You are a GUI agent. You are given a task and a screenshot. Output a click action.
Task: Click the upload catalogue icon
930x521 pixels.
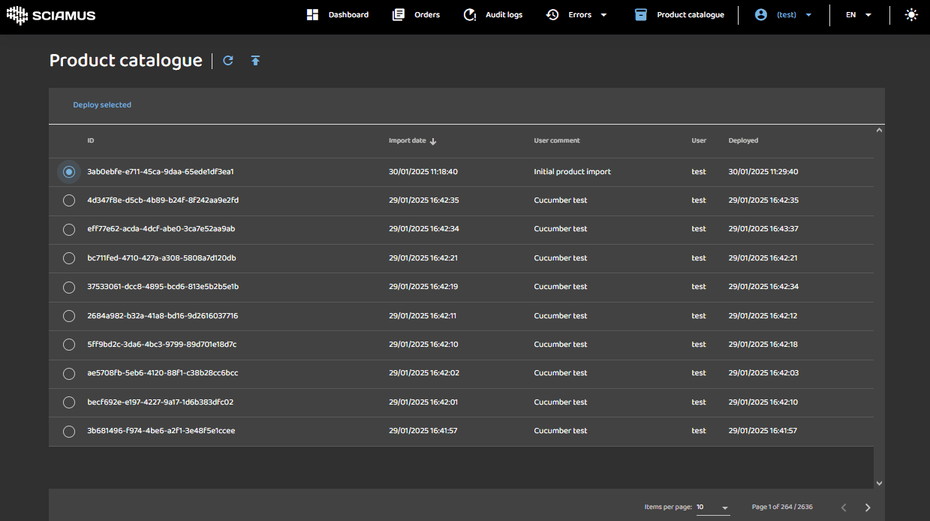(255, 61)
